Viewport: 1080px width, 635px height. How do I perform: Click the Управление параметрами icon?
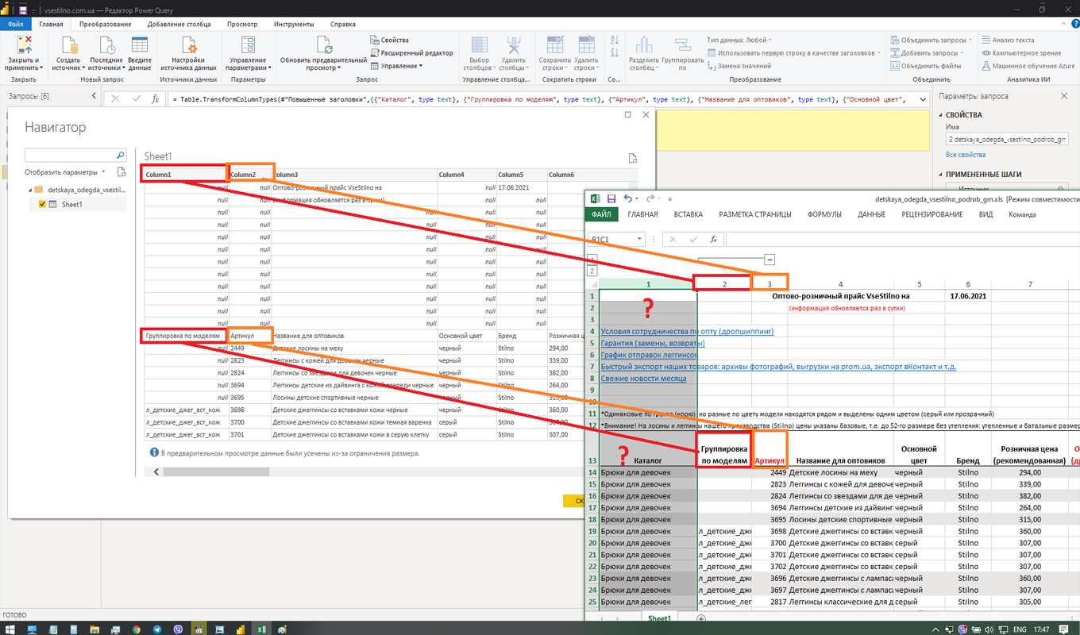coord(248,45)
